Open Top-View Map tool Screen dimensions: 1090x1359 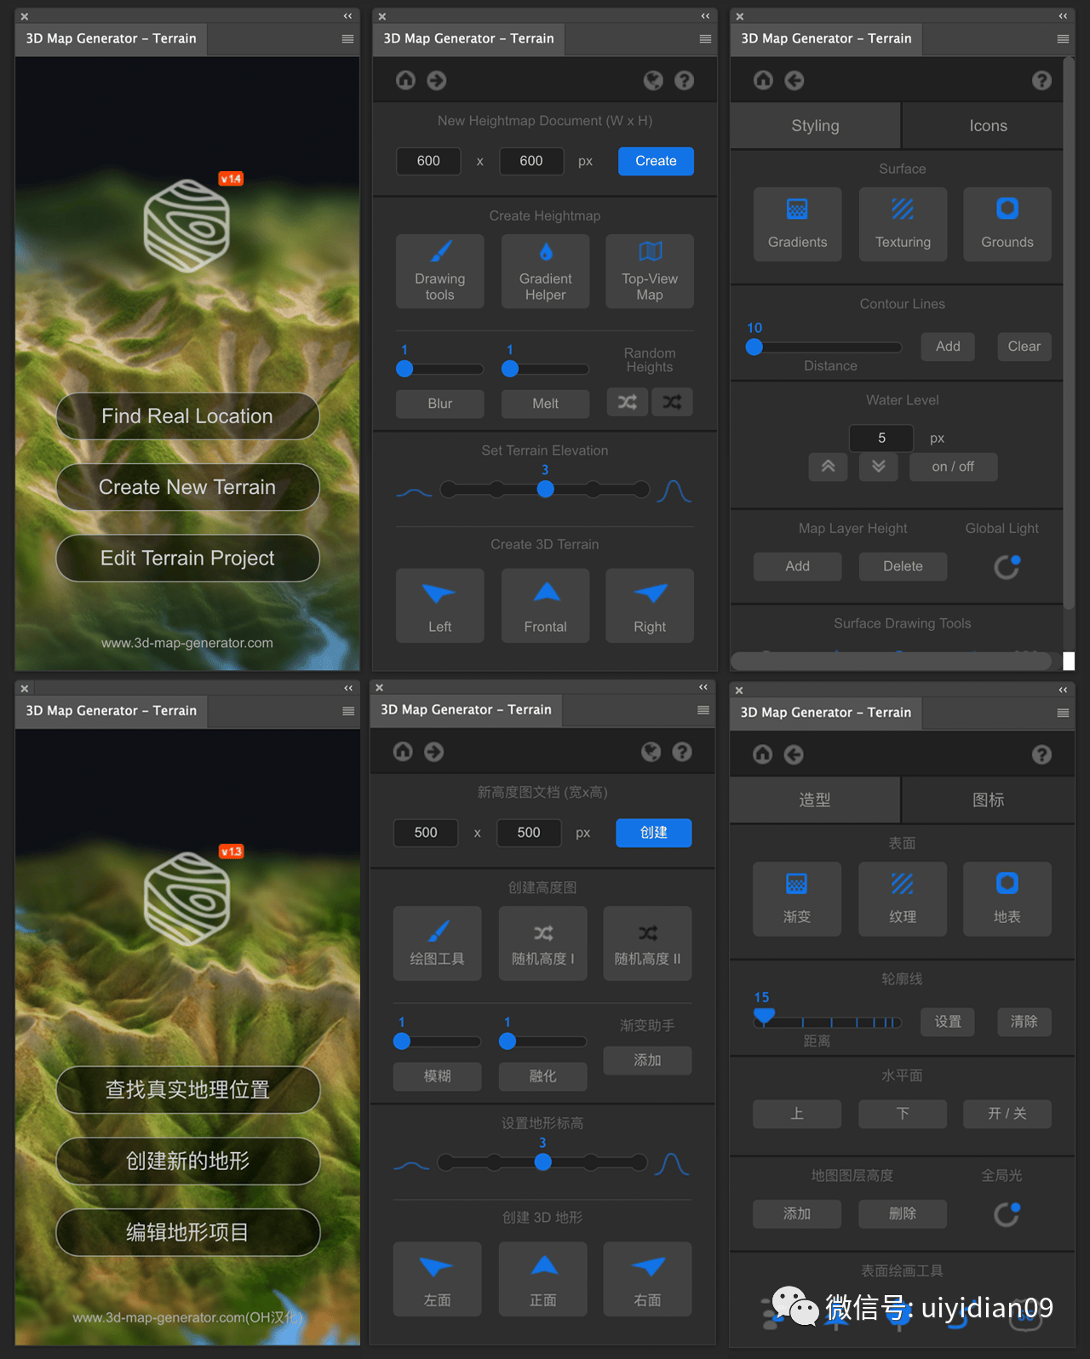(650, 271)
